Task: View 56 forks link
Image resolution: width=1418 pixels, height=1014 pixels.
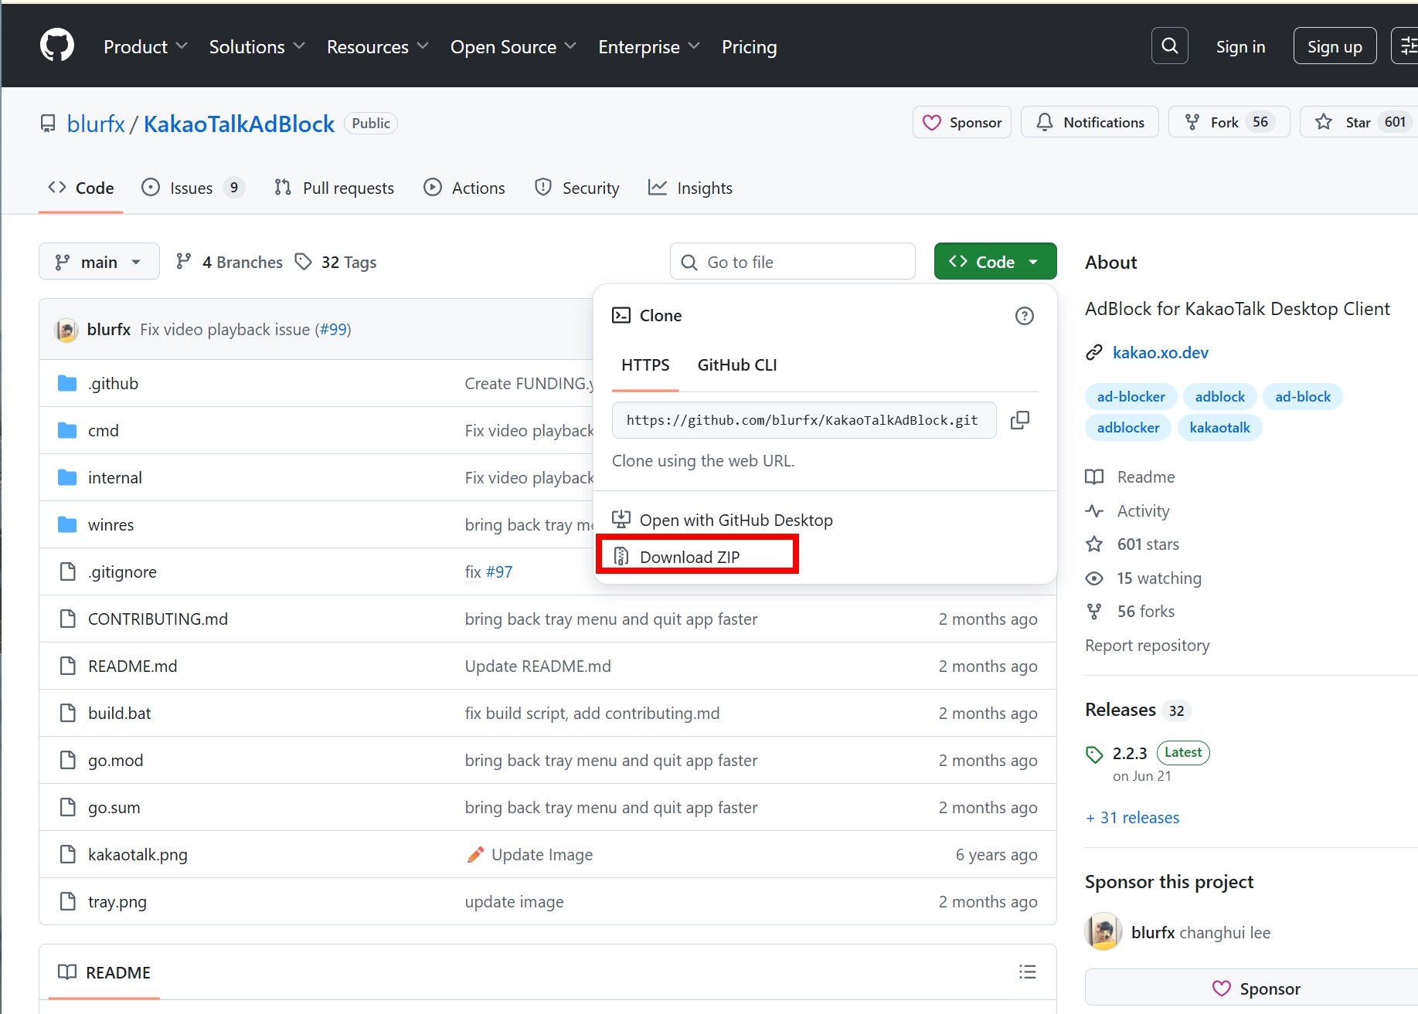Action: pos(1130,611)
